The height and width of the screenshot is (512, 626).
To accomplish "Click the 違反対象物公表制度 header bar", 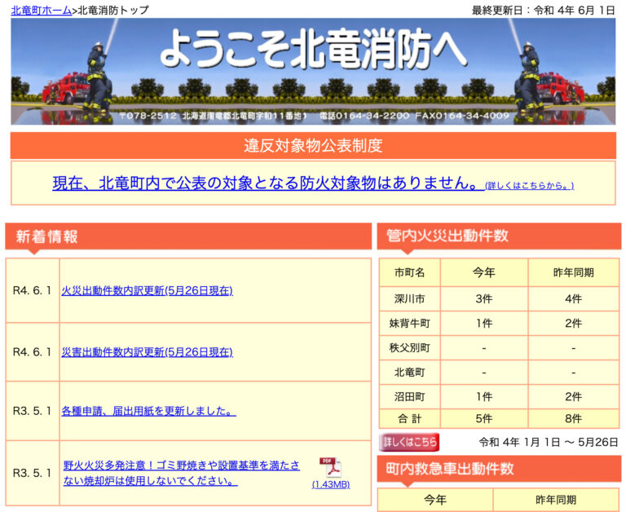I will (312, 146).
